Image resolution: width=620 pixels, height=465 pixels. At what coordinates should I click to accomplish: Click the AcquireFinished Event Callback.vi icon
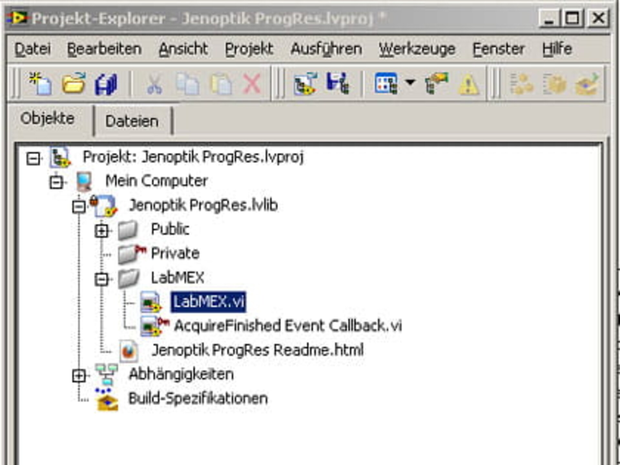(x=154, y=326)
